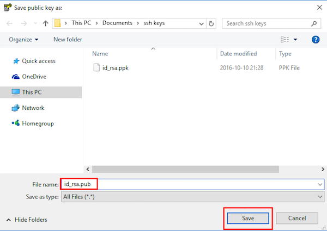Screen dimensions: 327x231
Task: Click the PuTTYgen title bar icon
Action: (x=8, y=8)
